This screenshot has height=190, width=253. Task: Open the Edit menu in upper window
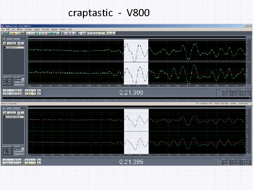pos(8,30)
